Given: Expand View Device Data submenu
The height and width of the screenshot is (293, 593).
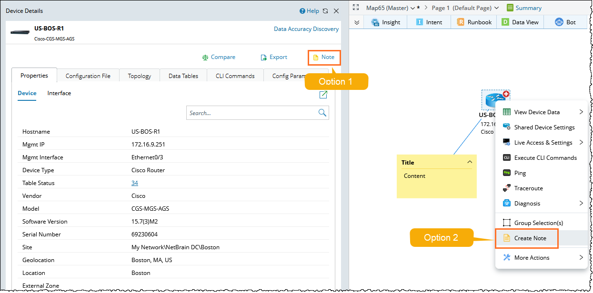Looking at the screenshot, I should click(543, 112).
